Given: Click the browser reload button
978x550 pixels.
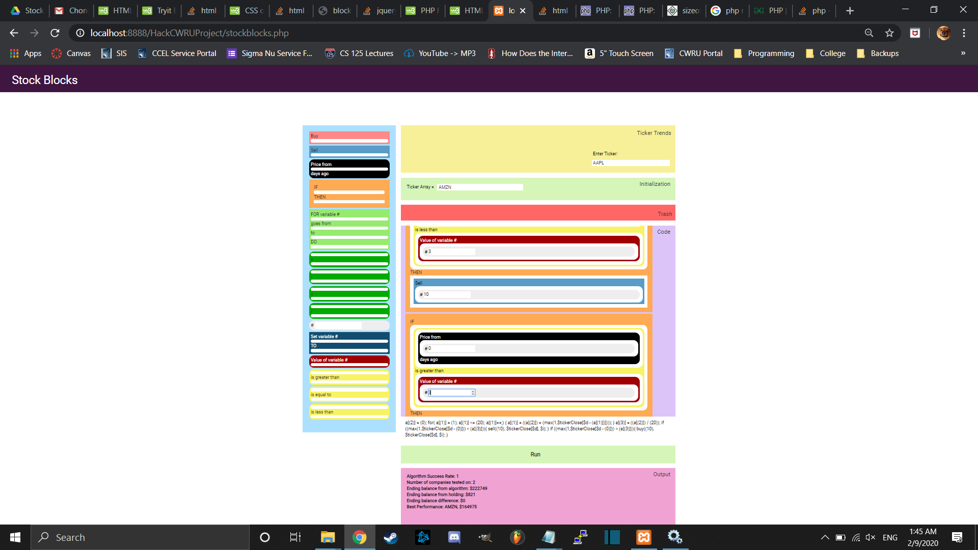Looking at the screenshot, I should pyautogui.click(x=55, y=33).
